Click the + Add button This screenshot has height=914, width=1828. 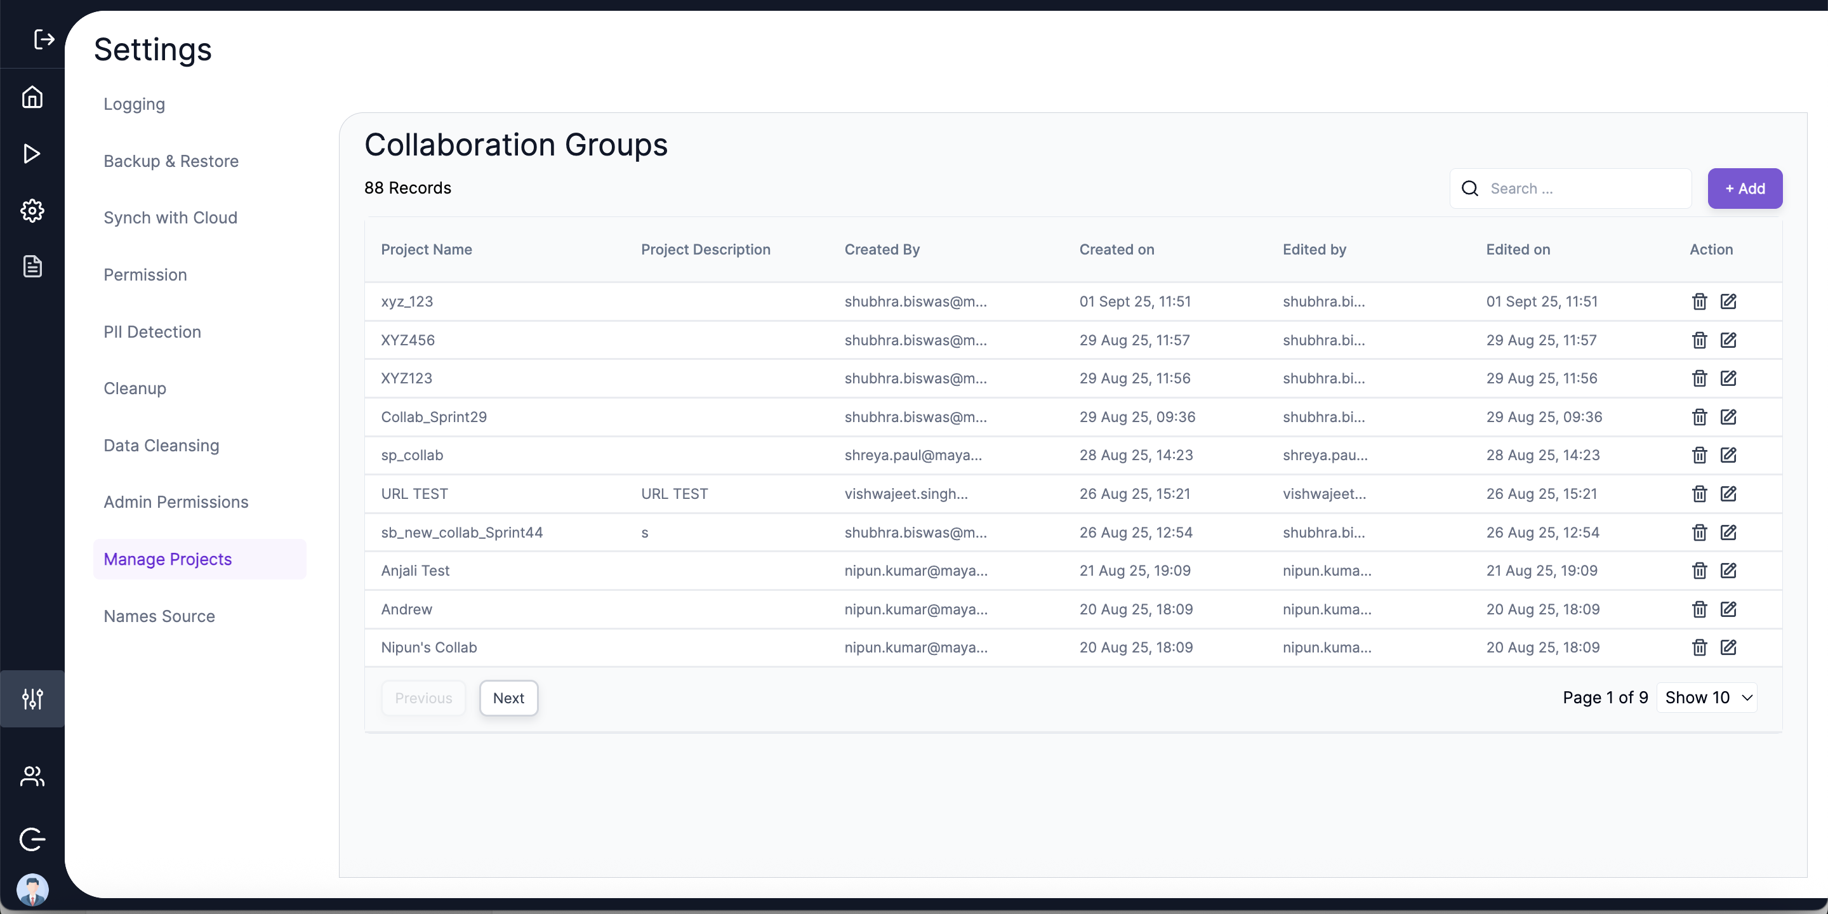[x=1745, y=188]
